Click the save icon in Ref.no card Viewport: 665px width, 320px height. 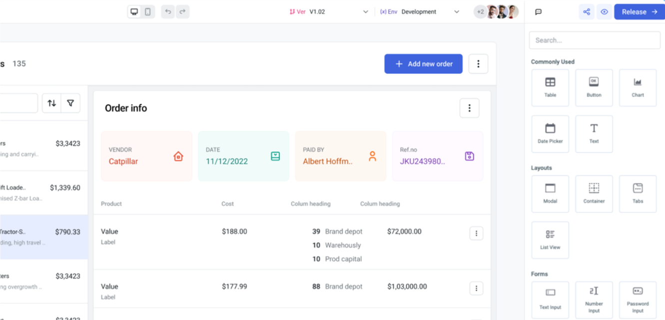point(469,156)
